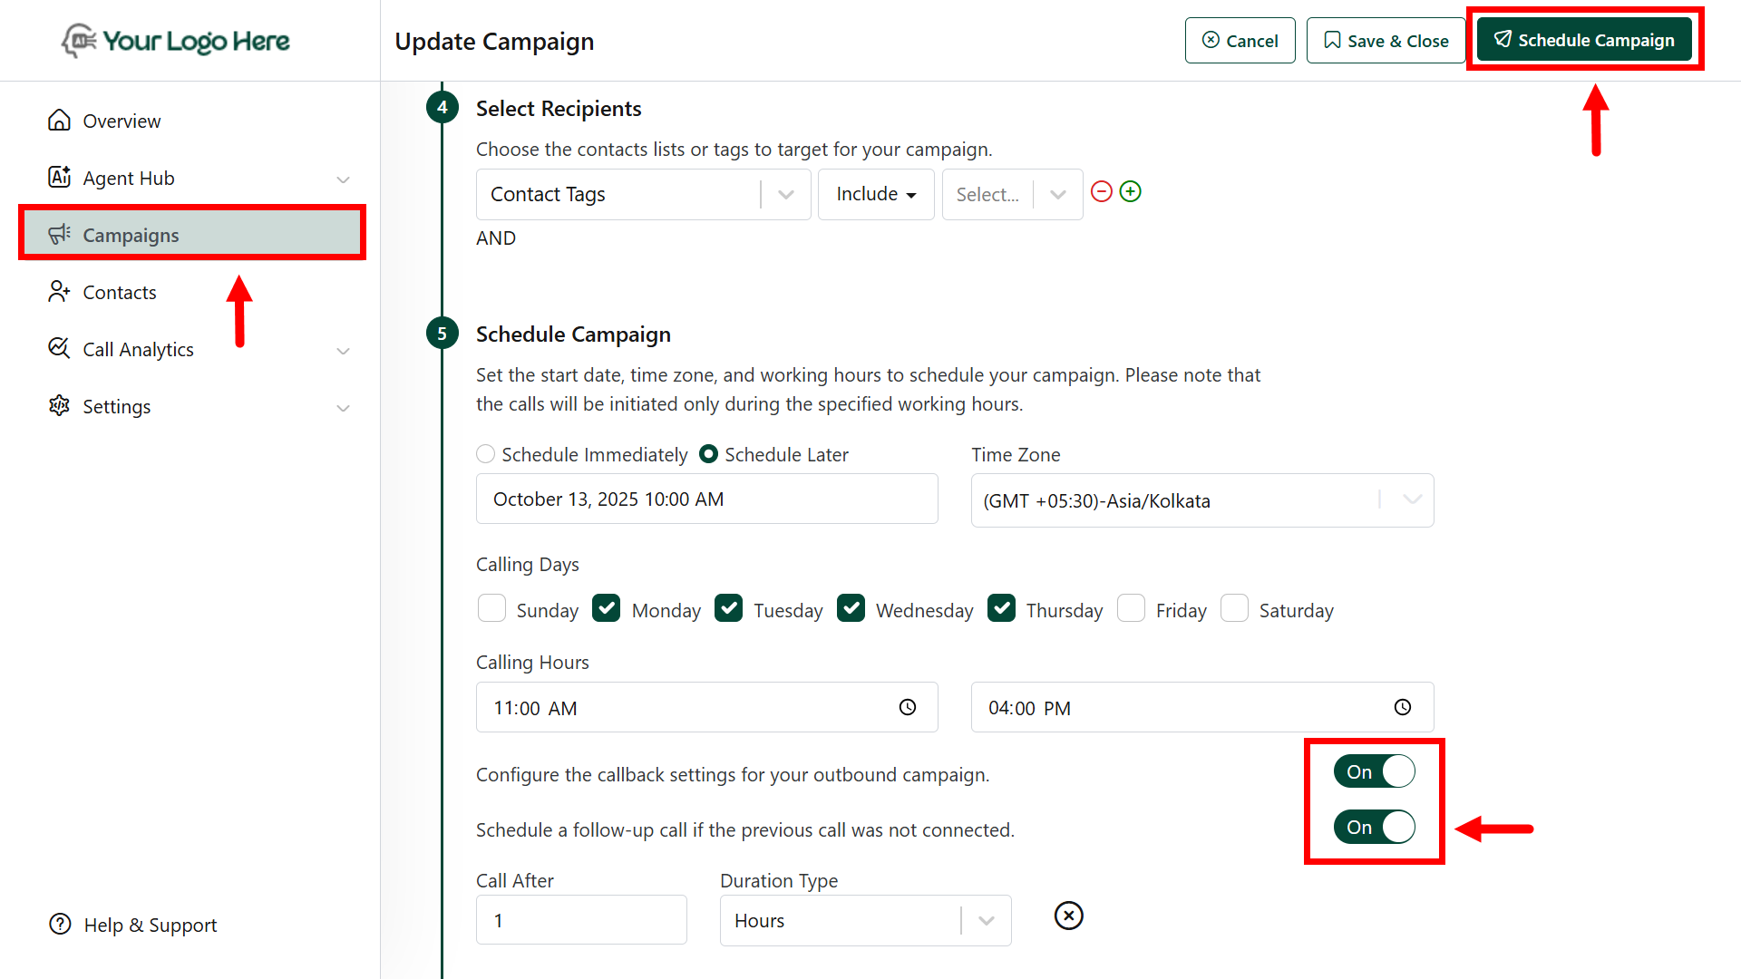The image size is (1741, 979).
Task: Turn off the callback settings toggle
Action: pos(1374,772)
